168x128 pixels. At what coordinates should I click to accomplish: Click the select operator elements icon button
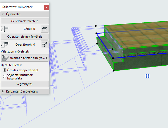tap(45, 44)
